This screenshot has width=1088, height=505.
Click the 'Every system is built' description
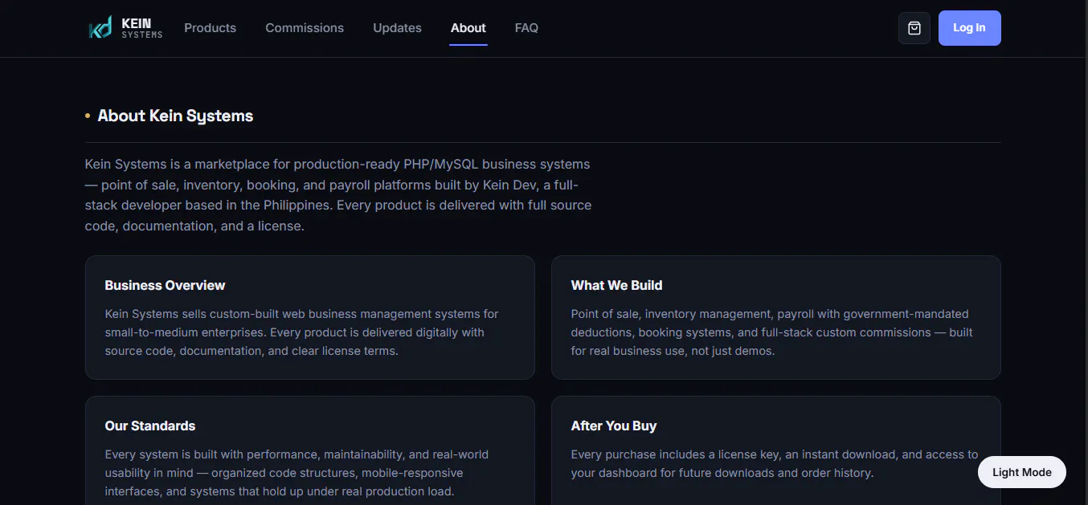click(x=297, y=473)
